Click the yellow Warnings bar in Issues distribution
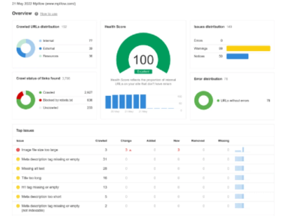 point(248,48)
